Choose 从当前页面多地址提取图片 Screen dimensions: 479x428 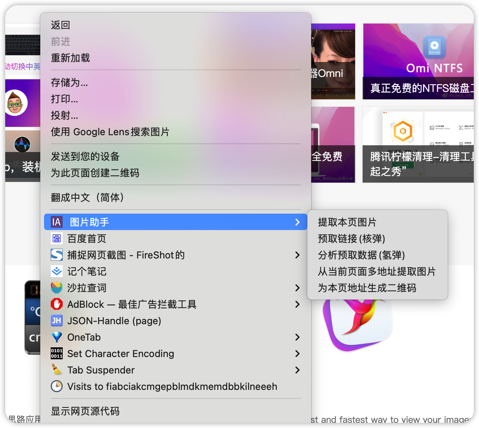point(378,272)
